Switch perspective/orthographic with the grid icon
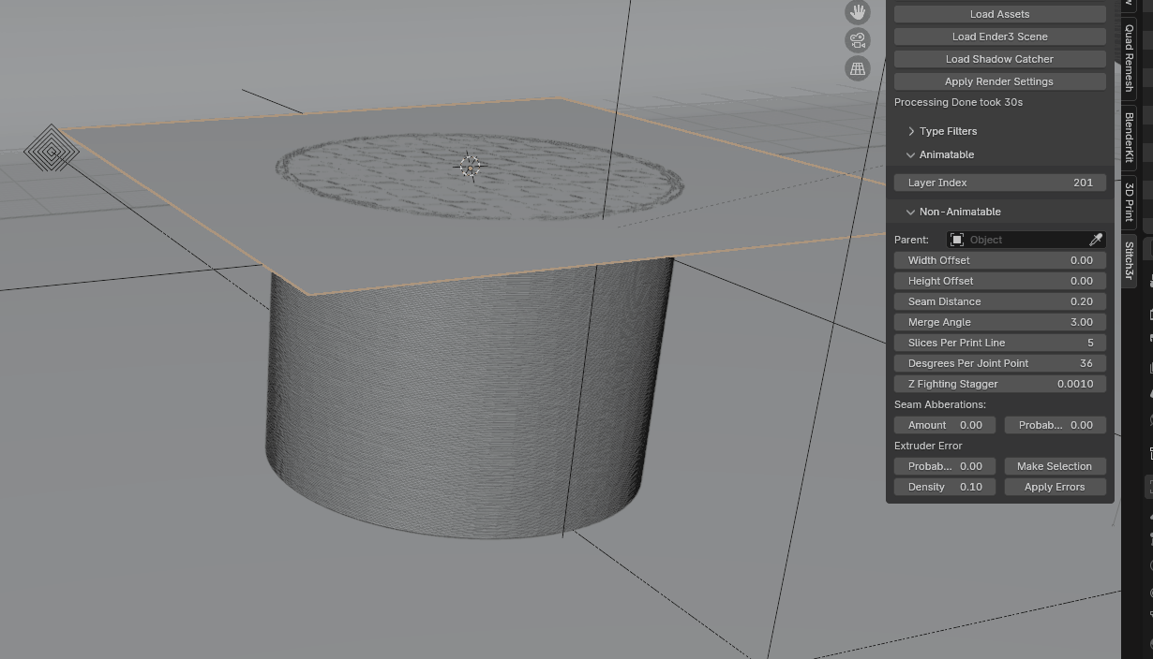 pyautogui.click(x=857, y=68)
